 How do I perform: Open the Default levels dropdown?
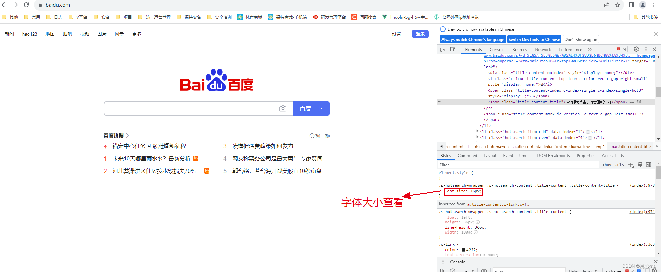click(583, 271)
